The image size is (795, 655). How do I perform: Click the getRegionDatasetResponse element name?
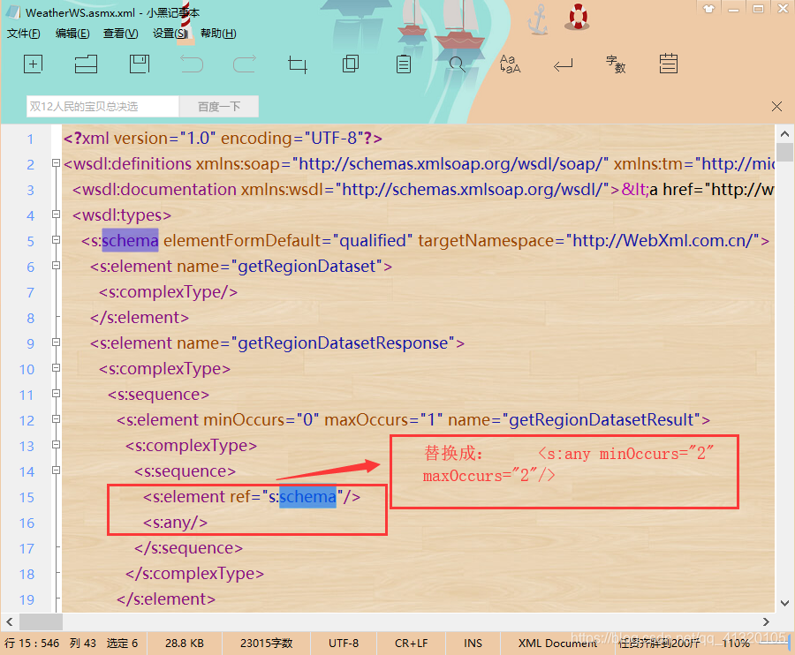click(343, 343)
